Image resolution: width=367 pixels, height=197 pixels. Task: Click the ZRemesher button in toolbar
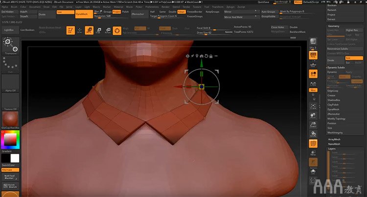[140, 14]
